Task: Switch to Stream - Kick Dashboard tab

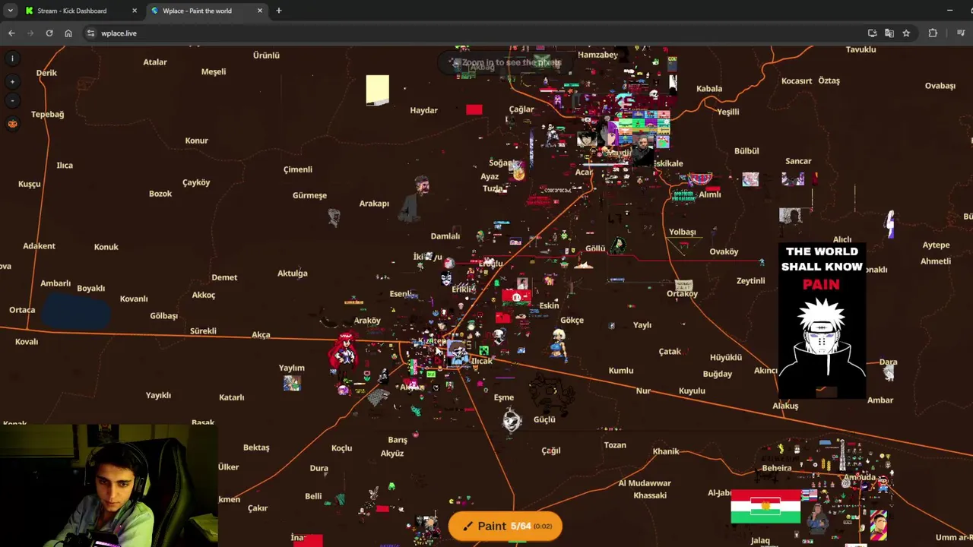Action: click(x=81, y=11)
